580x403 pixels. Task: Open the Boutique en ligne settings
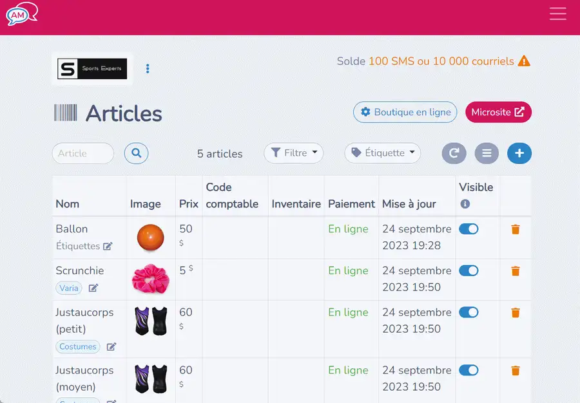click(405, 112)
